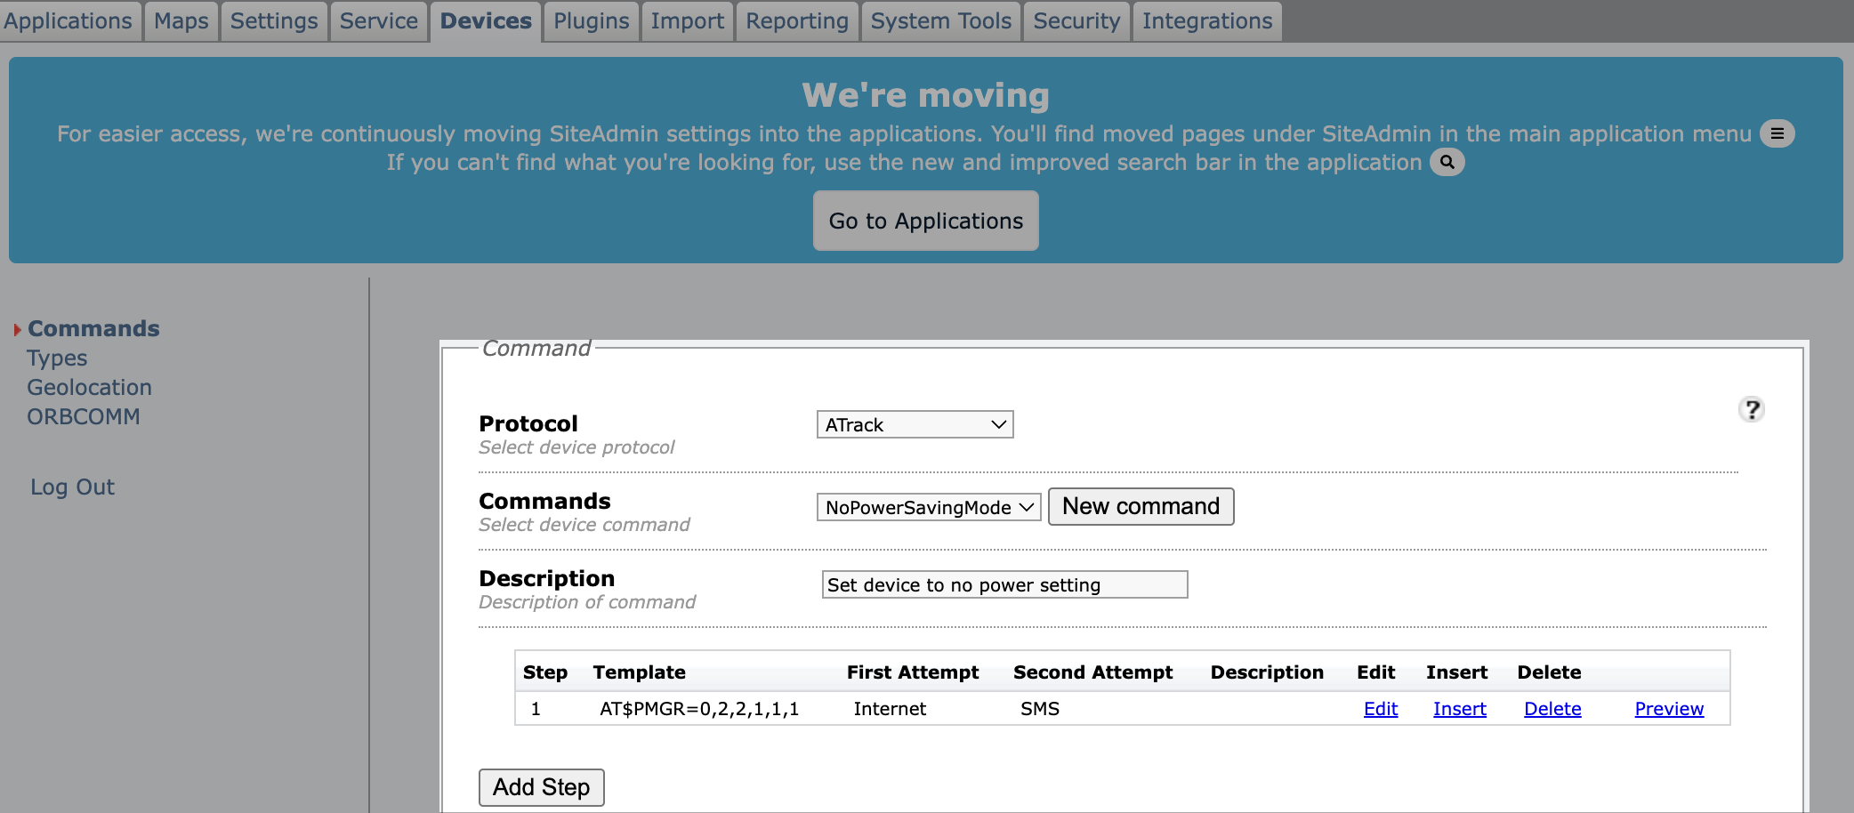1854x813 pixels.
Task: Click the Internet first attempt cell
Action: pos(890,709)
